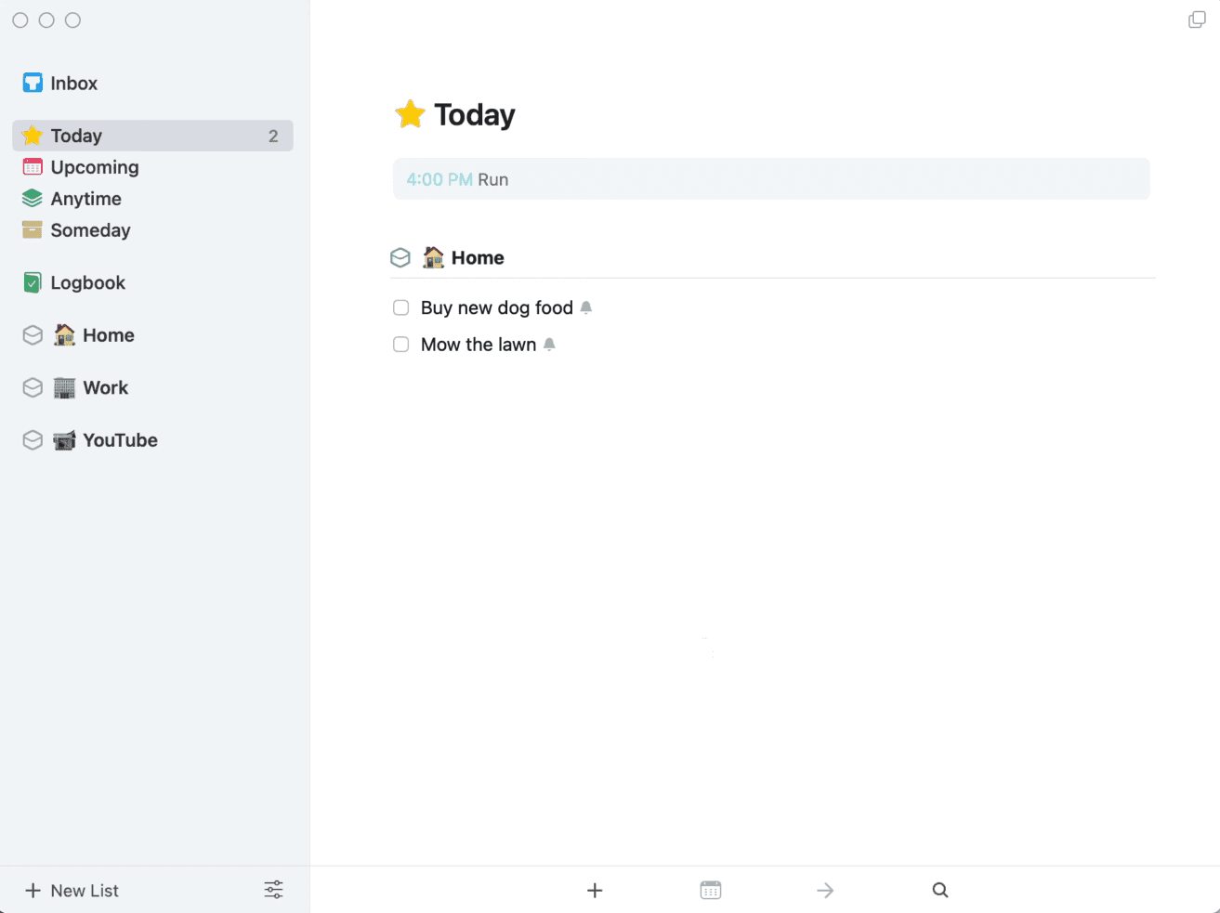The width and height of the screenshot is (1220, 913).
Task: Click the move arrow icon in toolbar
Action: pos(825,890)
